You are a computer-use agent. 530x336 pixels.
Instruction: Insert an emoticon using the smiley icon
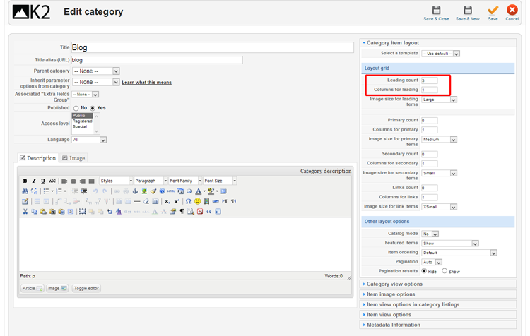[x=198, y=201]
